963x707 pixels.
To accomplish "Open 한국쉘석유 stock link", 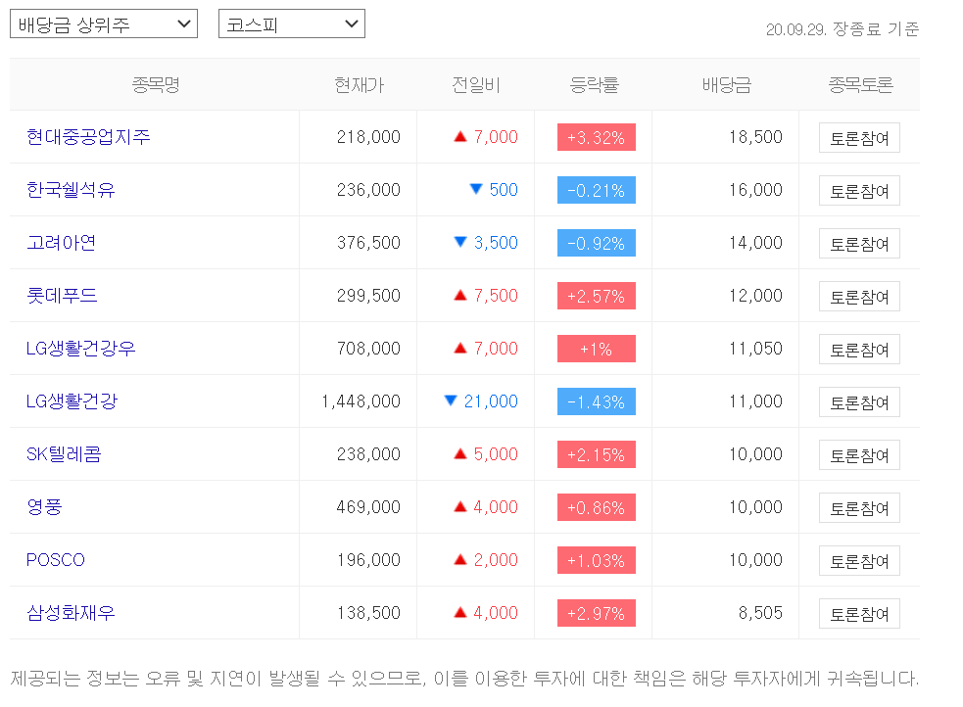I will pos(71,190).
